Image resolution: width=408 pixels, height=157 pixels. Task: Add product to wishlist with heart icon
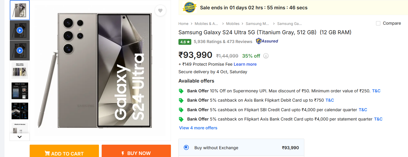coord(160,11)
